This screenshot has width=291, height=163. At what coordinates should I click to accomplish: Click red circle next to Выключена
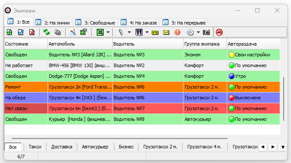(x=231, y=98)
